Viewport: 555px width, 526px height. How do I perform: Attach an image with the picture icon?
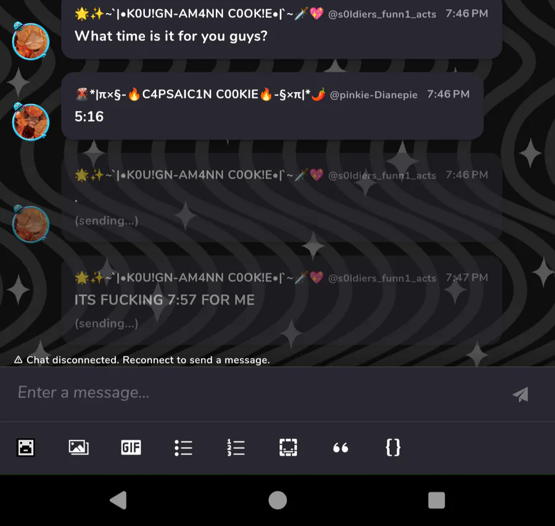click(78, 448)
